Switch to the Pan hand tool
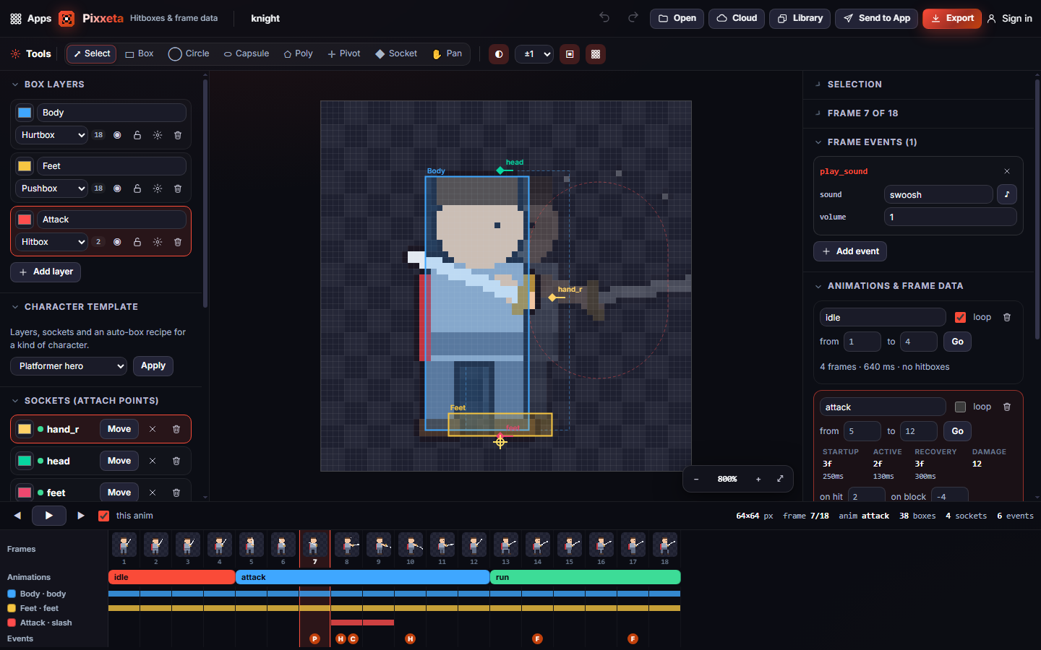 tap(447, 54)
